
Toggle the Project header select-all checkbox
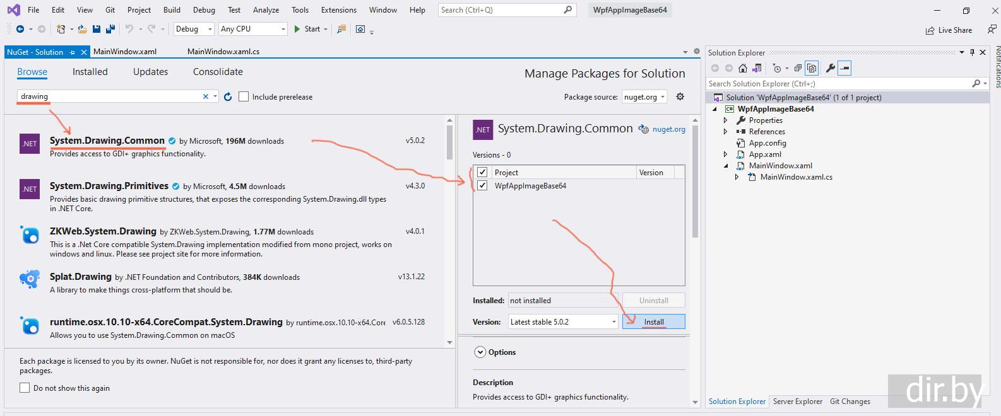[x=482, y=172]
